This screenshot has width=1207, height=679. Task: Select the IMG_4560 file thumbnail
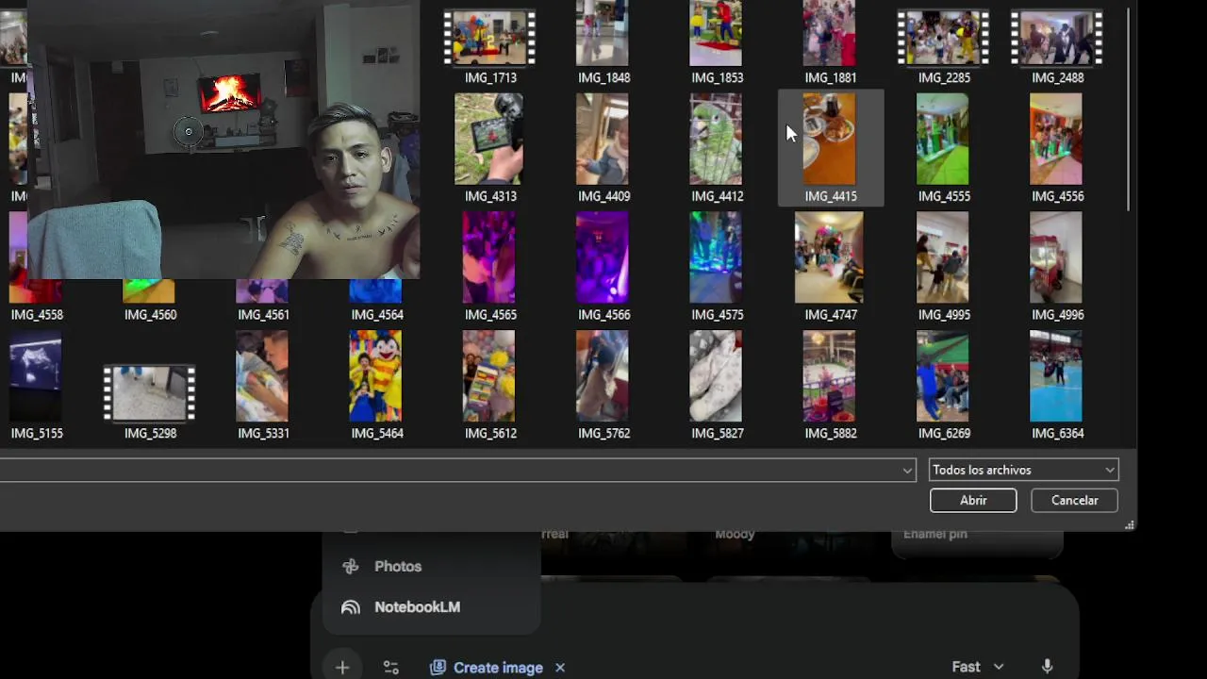[x=149, y=291]
